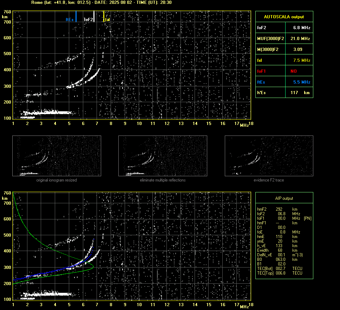Viewport: 340px width, 310px height.
Task: Click the h'Es value '117 km'
Action: [300, 93]
